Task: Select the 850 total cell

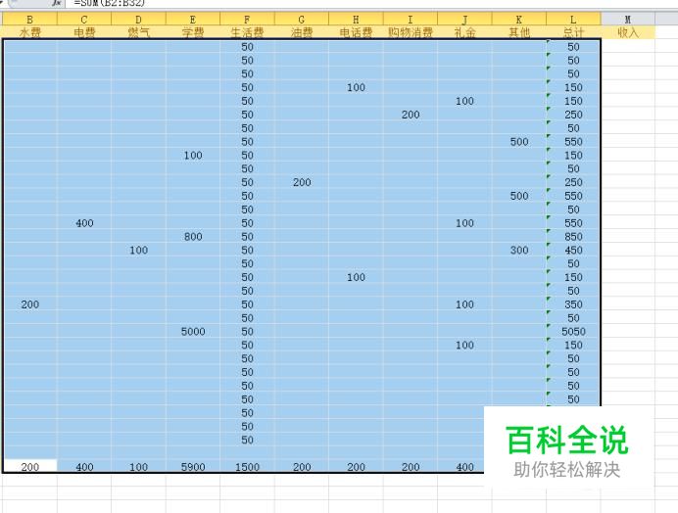Action: [x=573, y=236]
